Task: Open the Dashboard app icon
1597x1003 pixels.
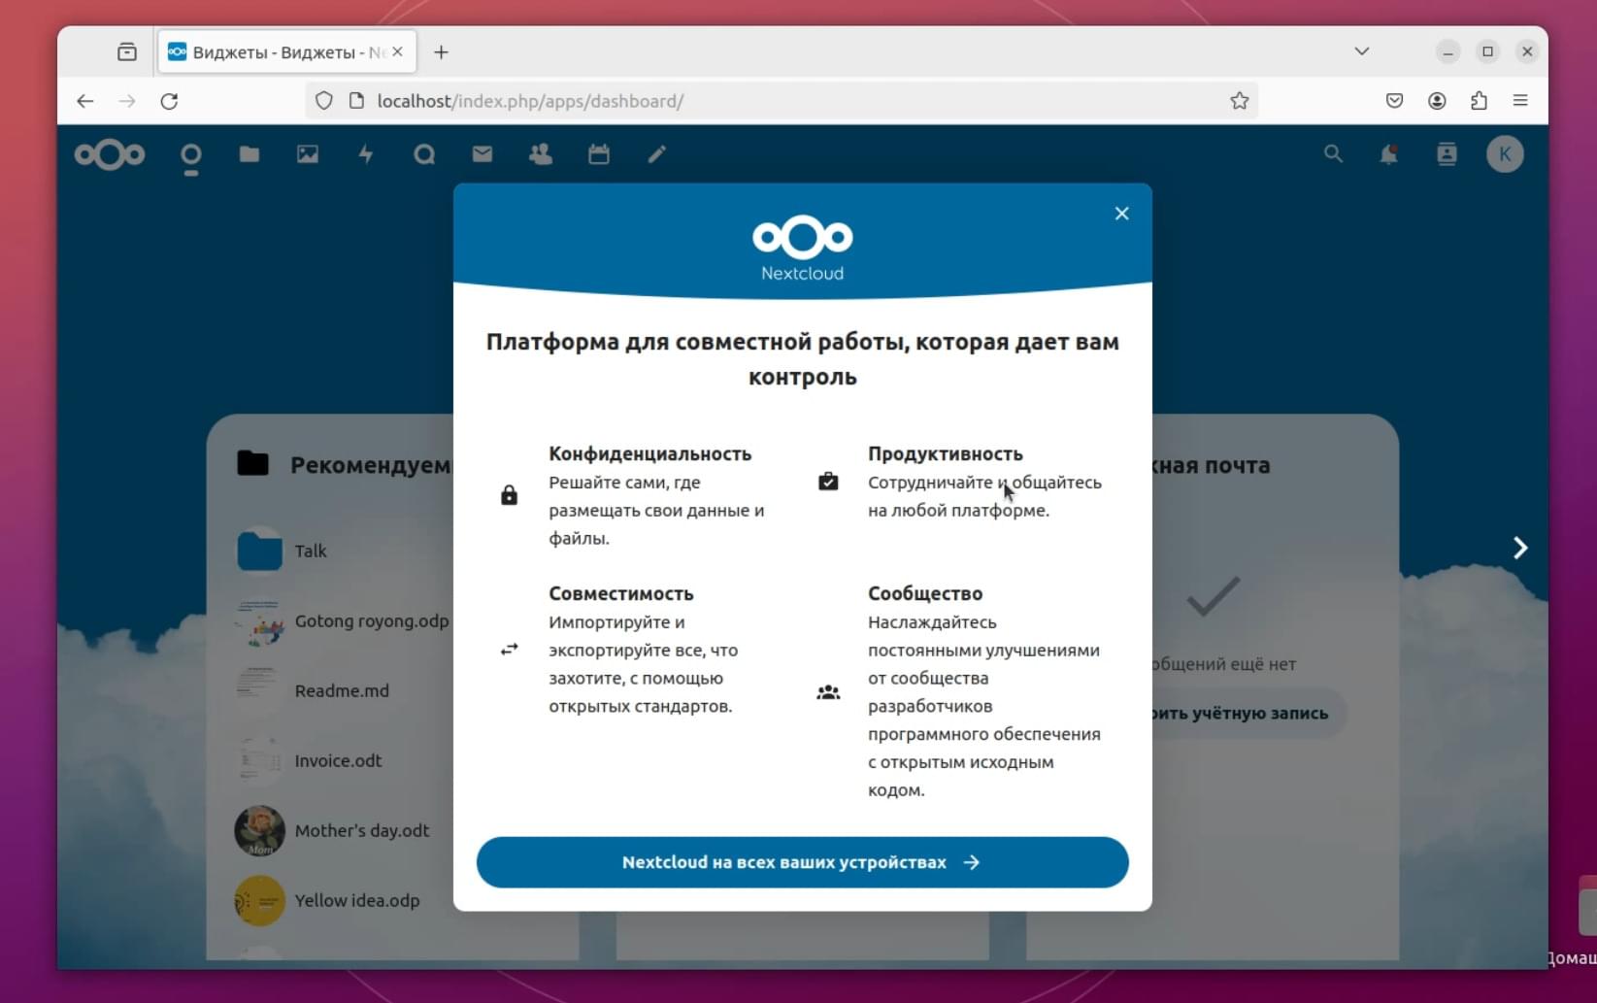Action: [x=191, y=157]
